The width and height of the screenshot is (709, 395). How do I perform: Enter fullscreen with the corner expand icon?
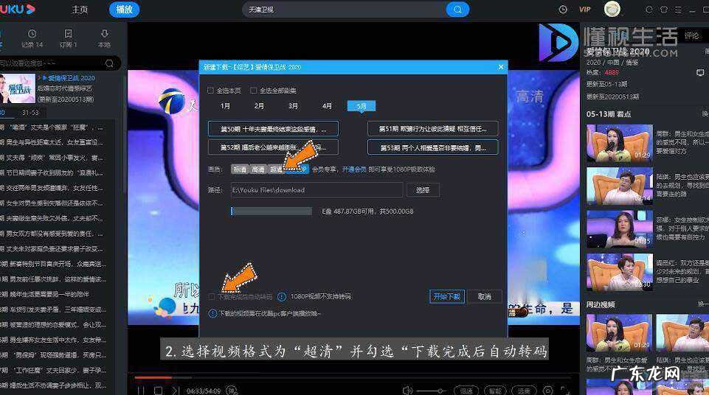click(564, 391)
